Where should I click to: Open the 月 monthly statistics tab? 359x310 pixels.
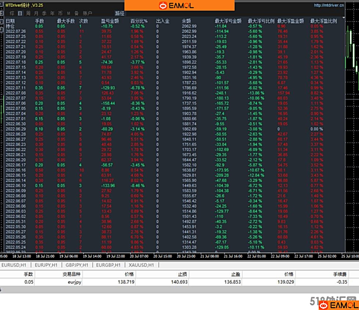pos(36,13)
